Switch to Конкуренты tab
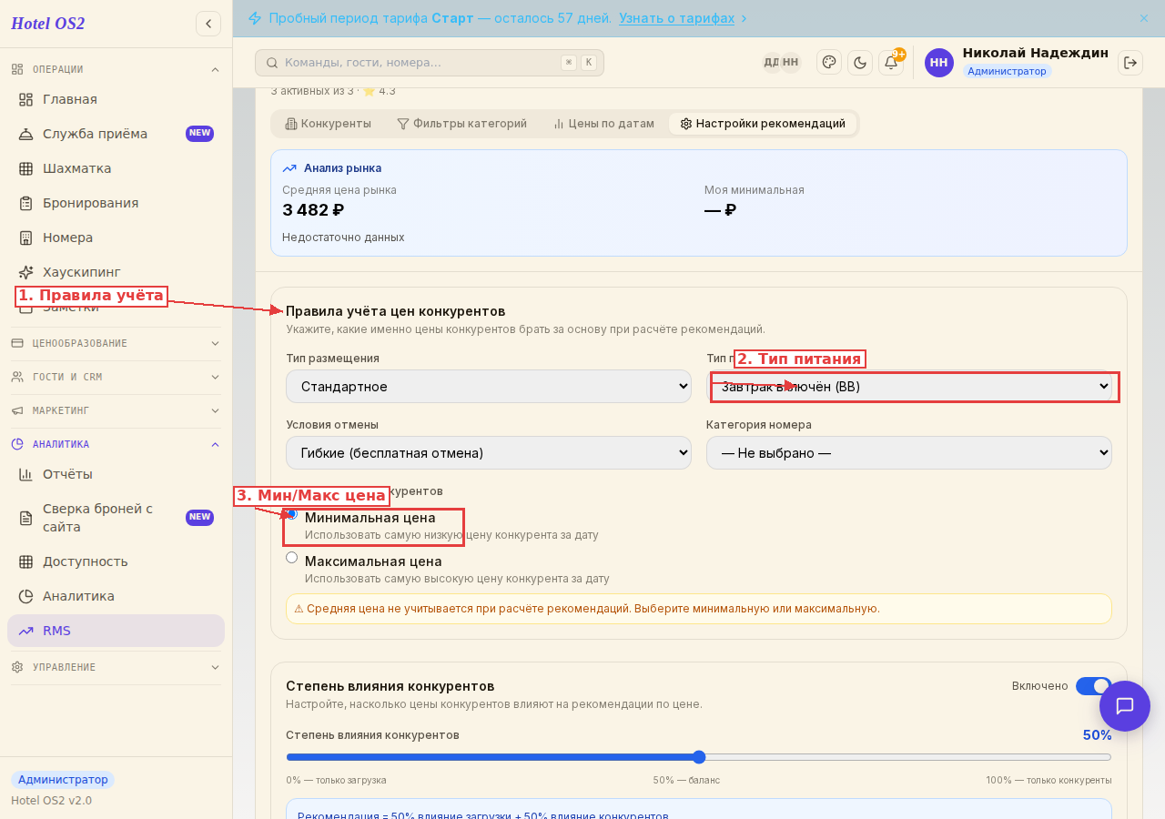 (x=328, y=124)
